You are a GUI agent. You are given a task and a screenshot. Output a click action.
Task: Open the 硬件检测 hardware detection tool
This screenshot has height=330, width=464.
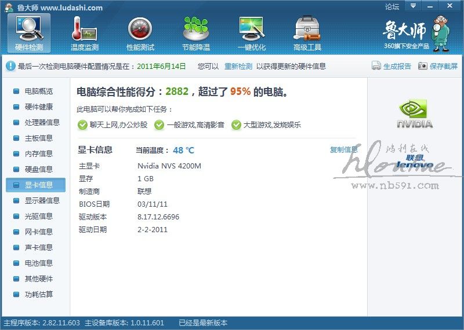tap(29, 33)
